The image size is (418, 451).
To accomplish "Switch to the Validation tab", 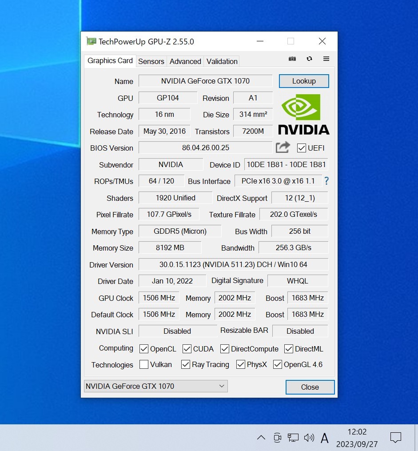I will pos(222,61).
